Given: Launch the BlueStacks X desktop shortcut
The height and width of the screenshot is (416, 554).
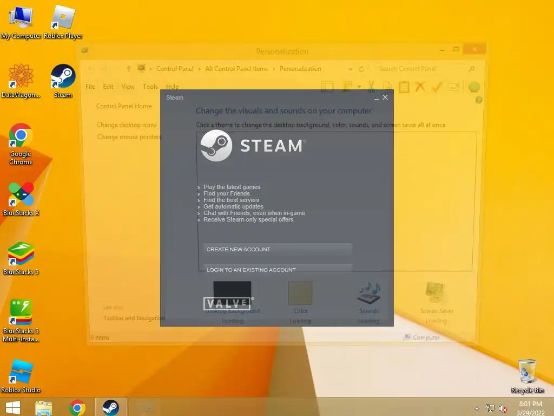Looking at the screenshot, I should click(x=21, y=199).
